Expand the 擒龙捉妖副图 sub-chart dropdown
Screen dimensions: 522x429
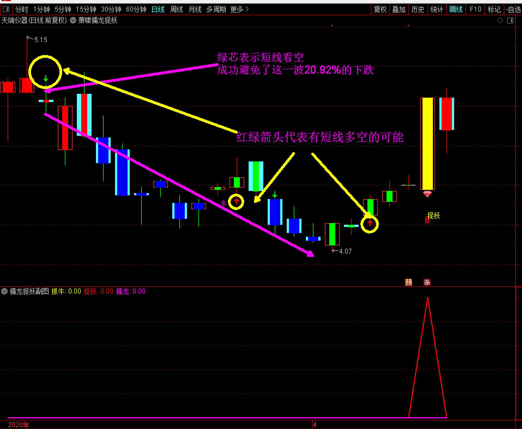coord(4,291)
